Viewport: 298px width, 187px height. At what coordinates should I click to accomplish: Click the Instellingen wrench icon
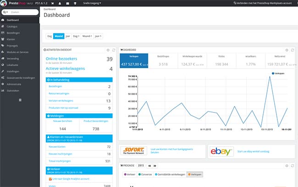pyautogui.click(x=3, y=71)
